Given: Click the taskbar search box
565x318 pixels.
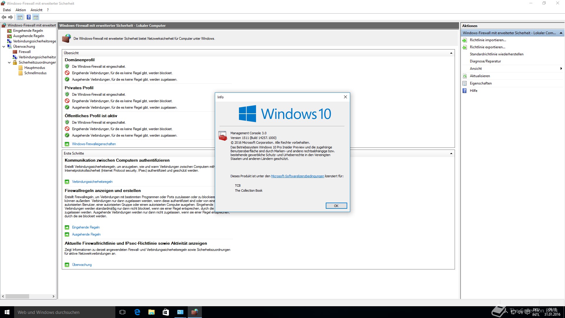Looking at the screenshot, I should [65, 312].
